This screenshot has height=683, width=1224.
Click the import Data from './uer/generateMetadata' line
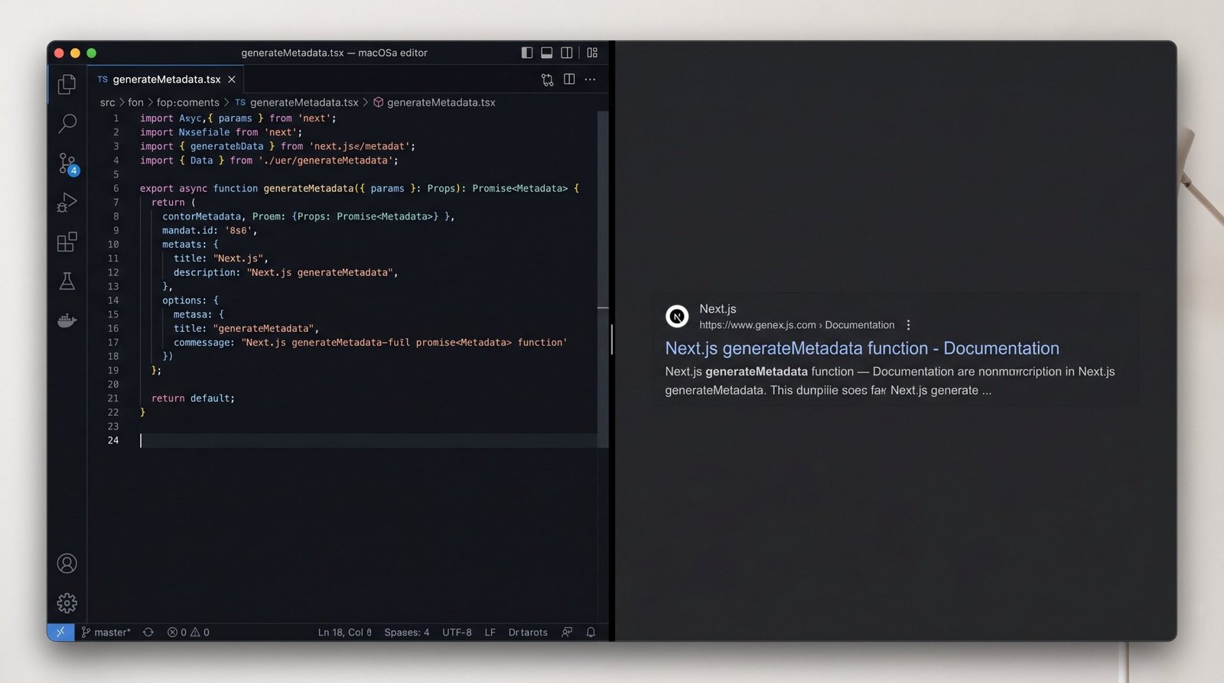(x=269, y=161)
